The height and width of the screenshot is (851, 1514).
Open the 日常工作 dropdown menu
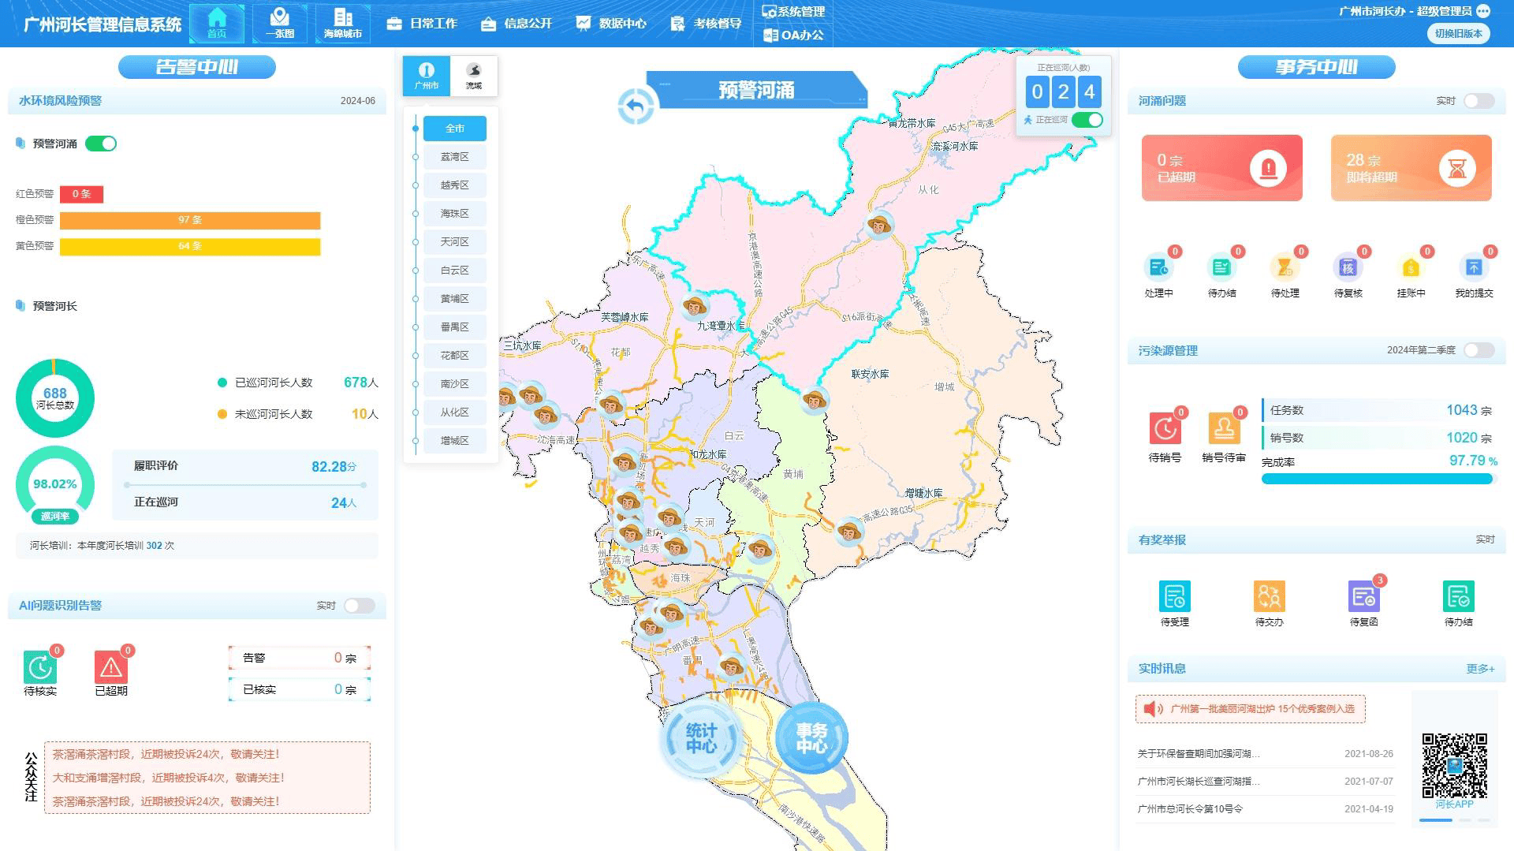423,24
